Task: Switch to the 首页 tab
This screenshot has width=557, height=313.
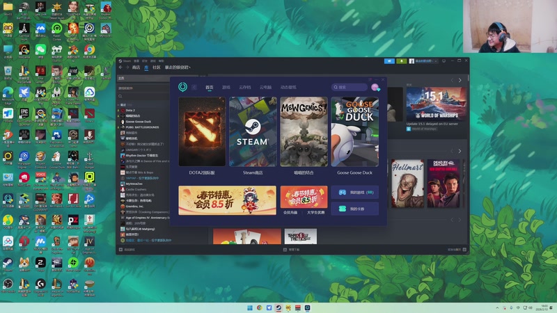Action: [210, 88]
